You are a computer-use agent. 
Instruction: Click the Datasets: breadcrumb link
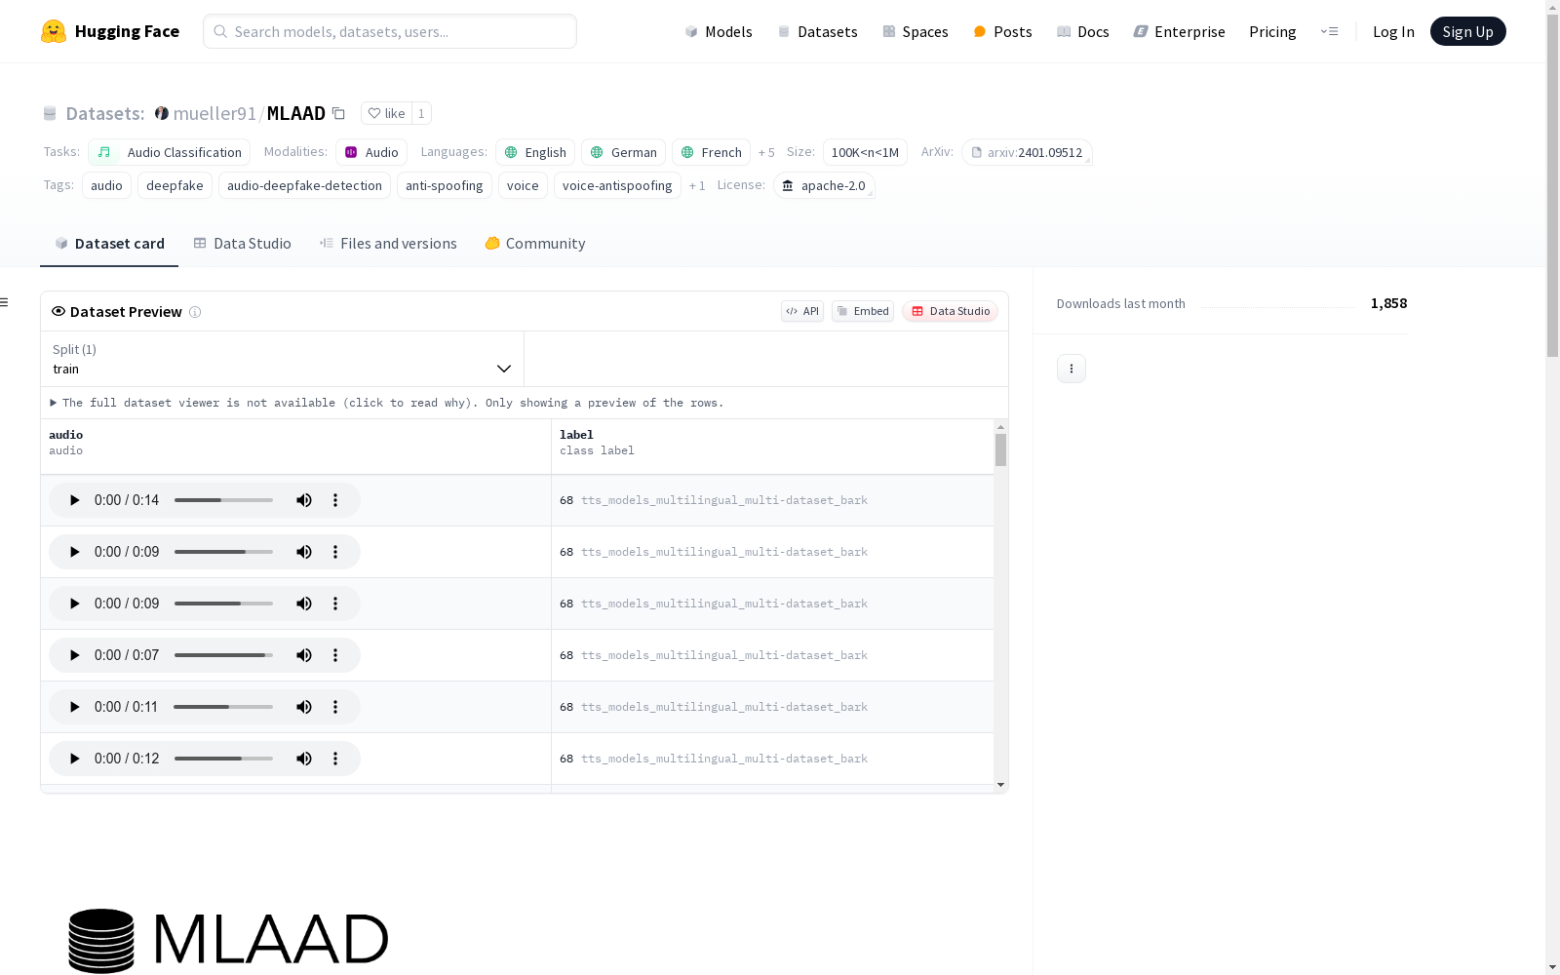(x=105, y=113)
